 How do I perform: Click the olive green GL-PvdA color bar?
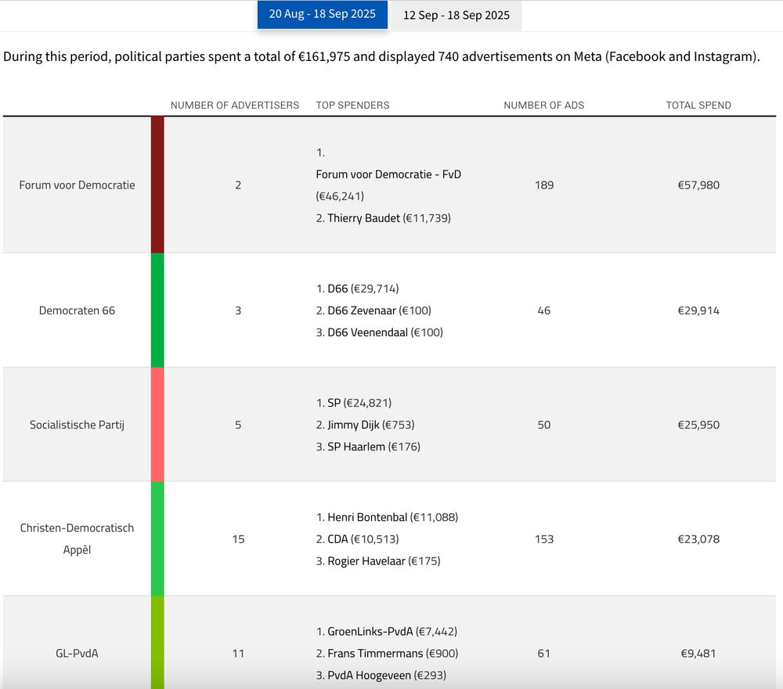157,643
